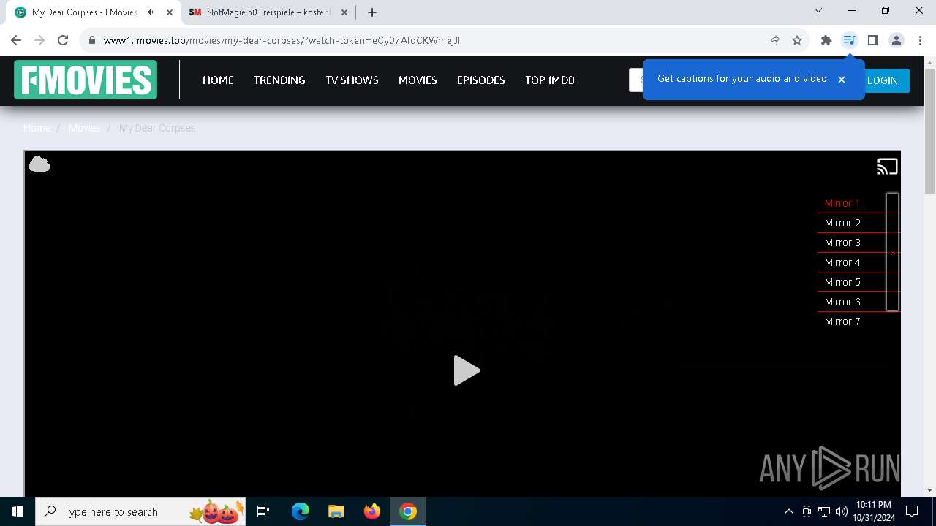Image resolution: width=936 pixels, height=526 pixels.
Task: Mute the tab audio speaker icon
Action: [151, 12]
